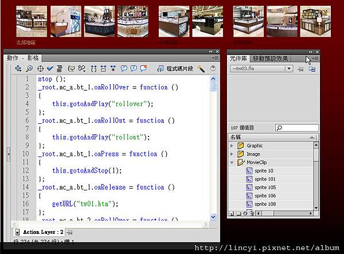344x254 pixels.
Task: Click the library list scroll up arrow
Action: pos(316,144)
